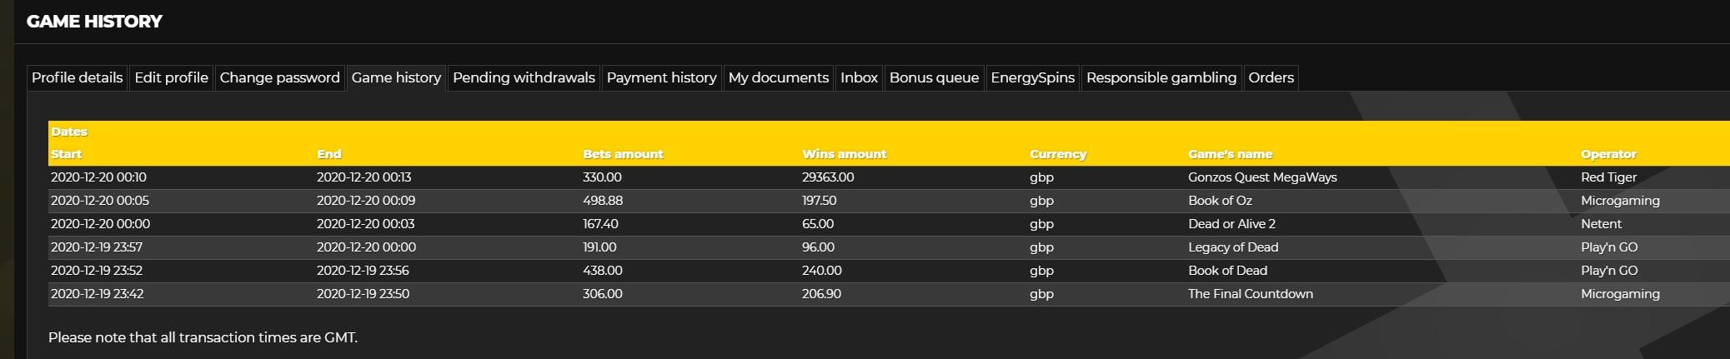
Task: Click start time 2020-12-19 23:57
Action: (x=97, y=247)
